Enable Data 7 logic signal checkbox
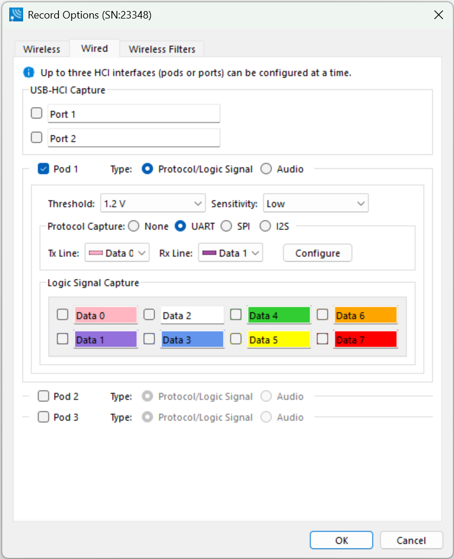Viewport: 454px width, 559px height. pos(322,339)
